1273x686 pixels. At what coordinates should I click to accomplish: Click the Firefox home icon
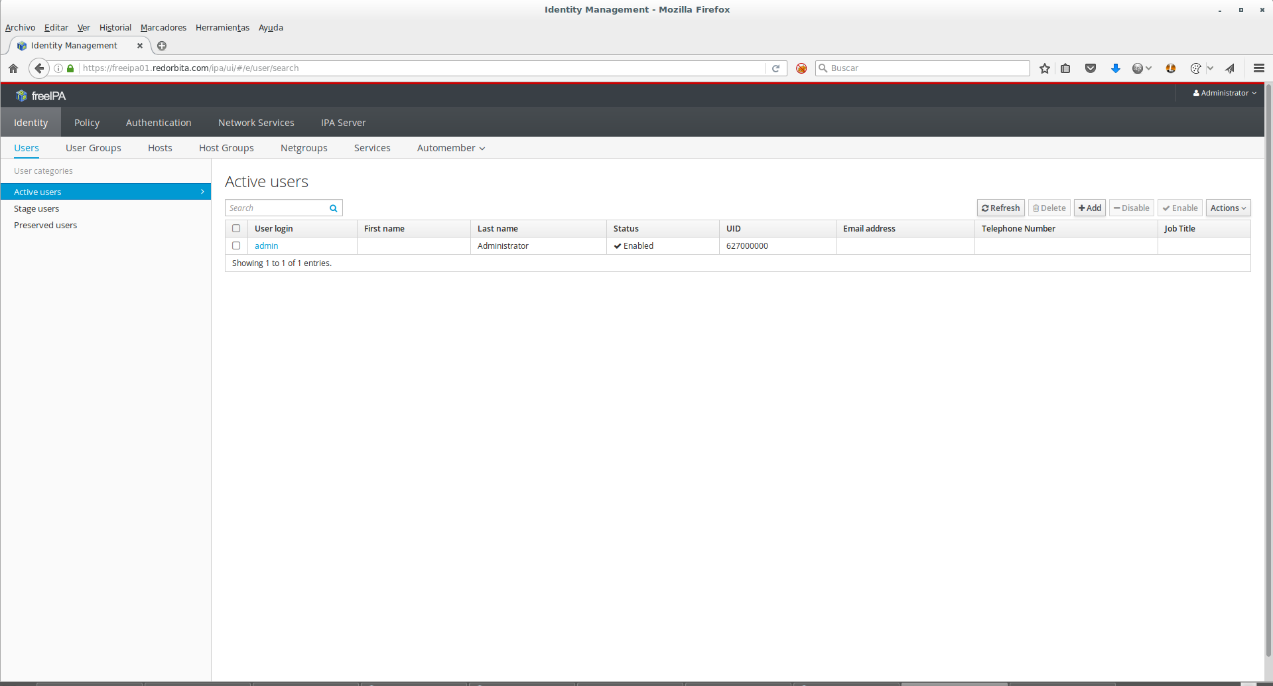13,68
